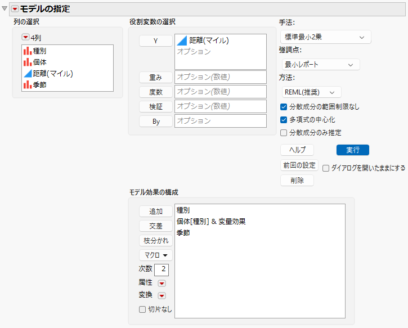Enable ダイアログを開いたままにする checkbox
The image size is (408, 328).
tap(325, 168)
